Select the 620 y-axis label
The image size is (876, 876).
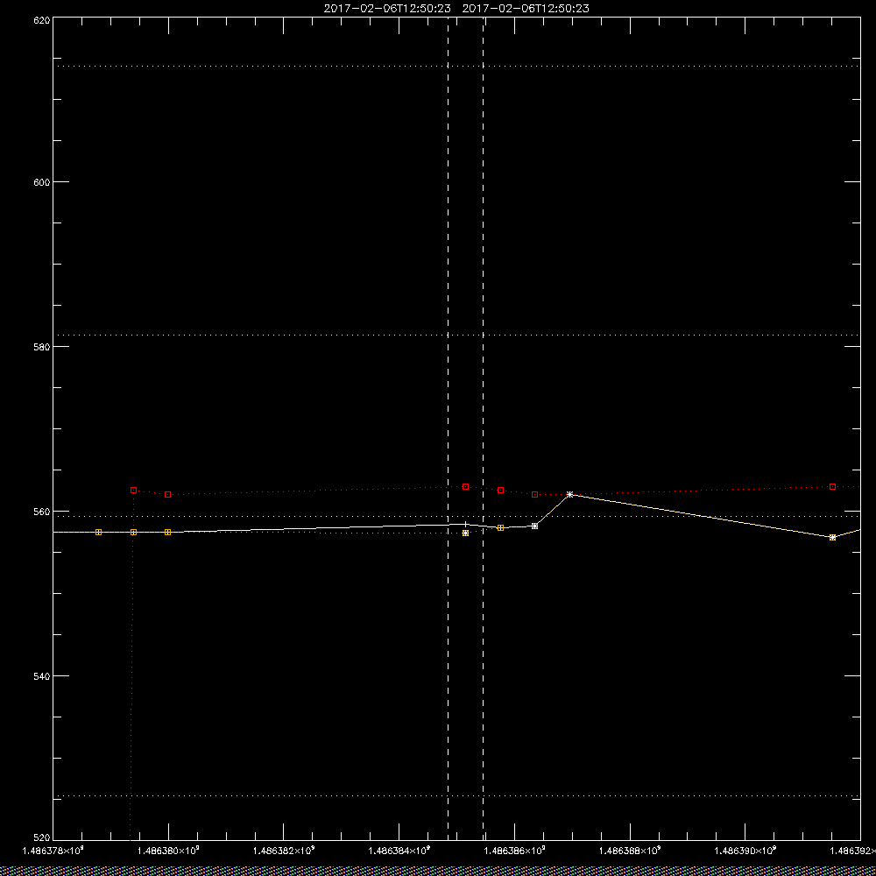42,19
